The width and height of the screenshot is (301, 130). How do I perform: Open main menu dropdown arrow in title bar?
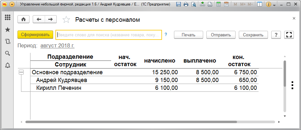click(12, 4)
